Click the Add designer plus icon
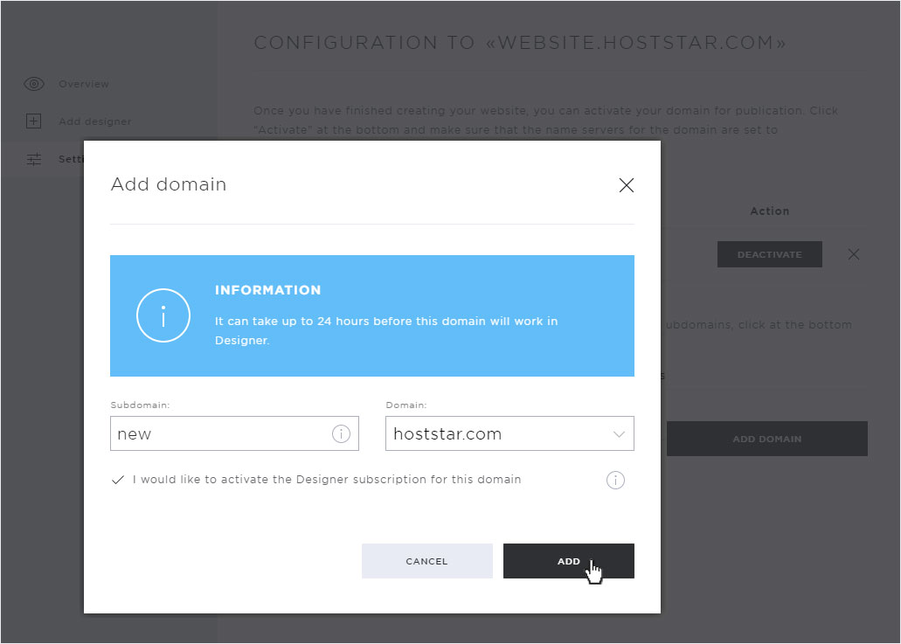This screenshot has width=901, height=644. point(34,121)
